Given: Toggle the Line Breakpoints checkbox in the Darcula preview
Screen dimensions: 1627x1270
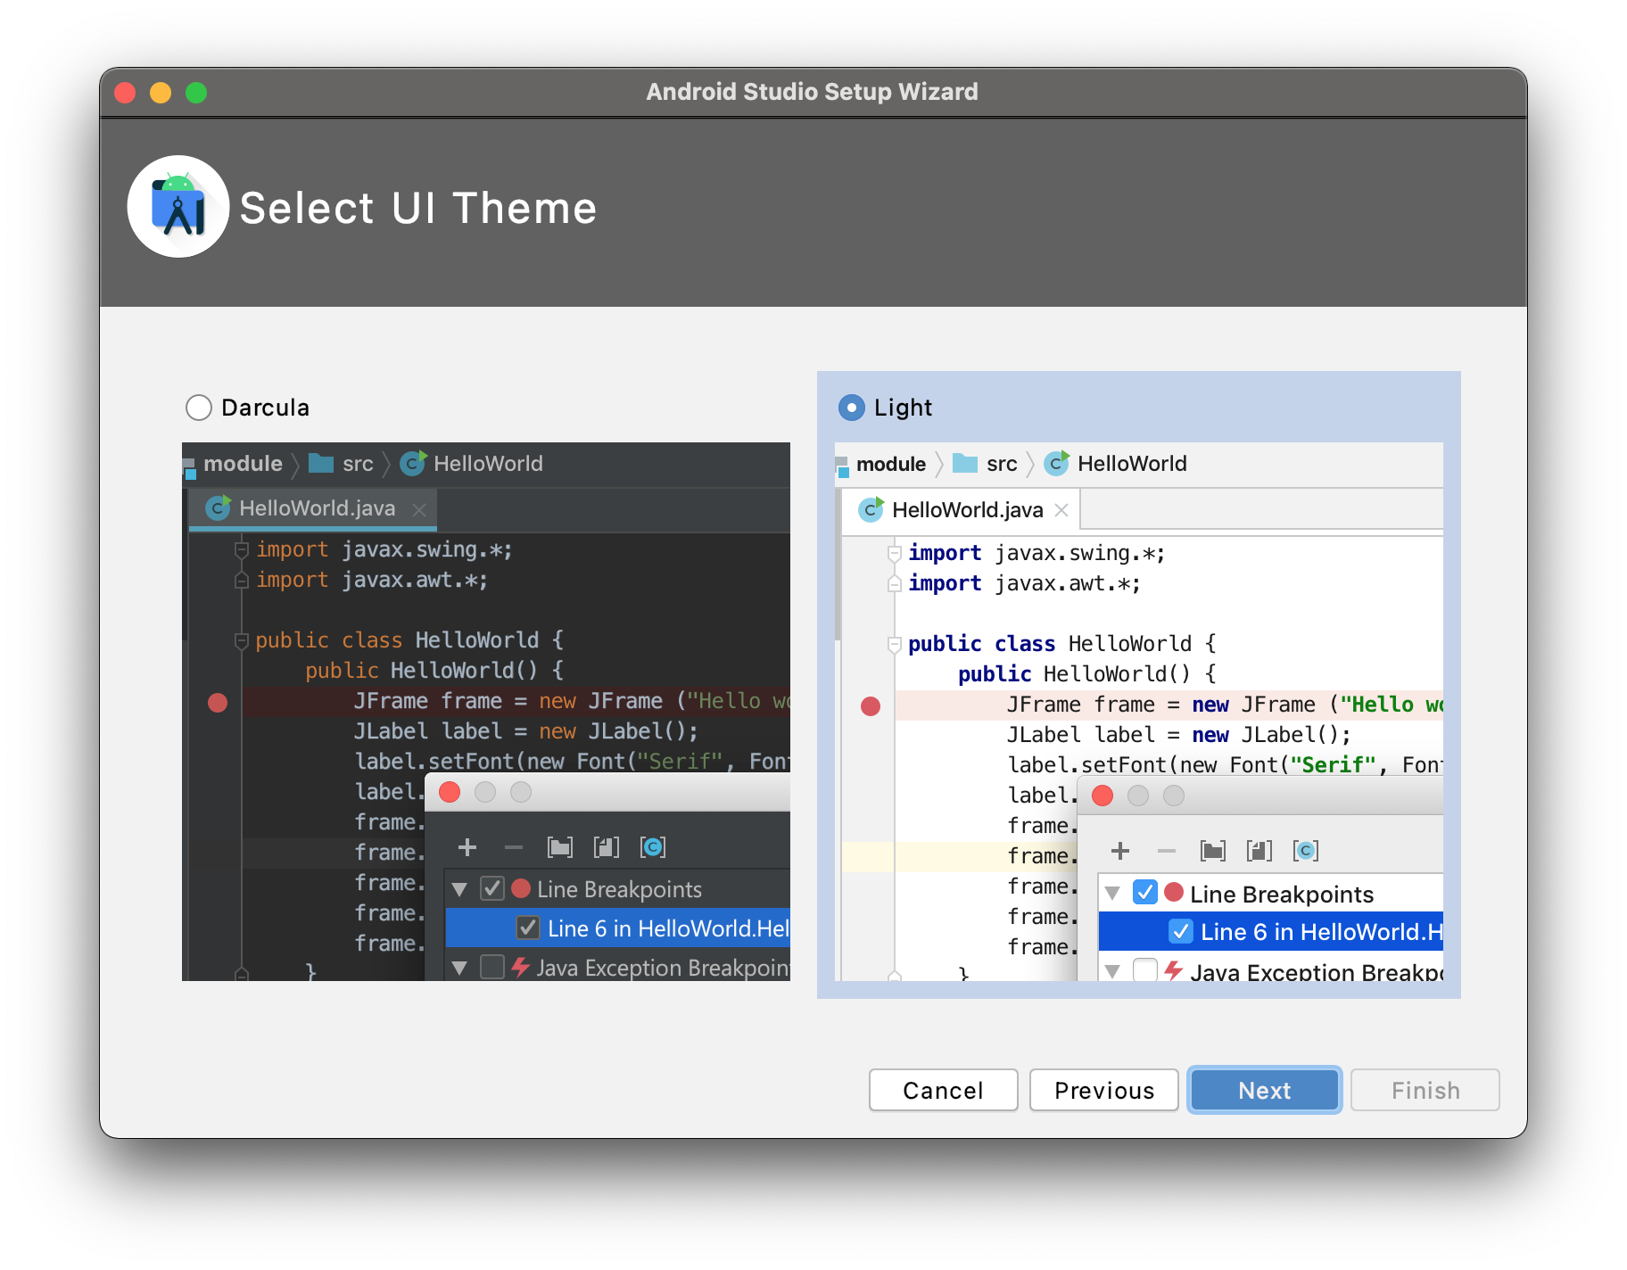Looking at the screenshot, I should 492,888.
